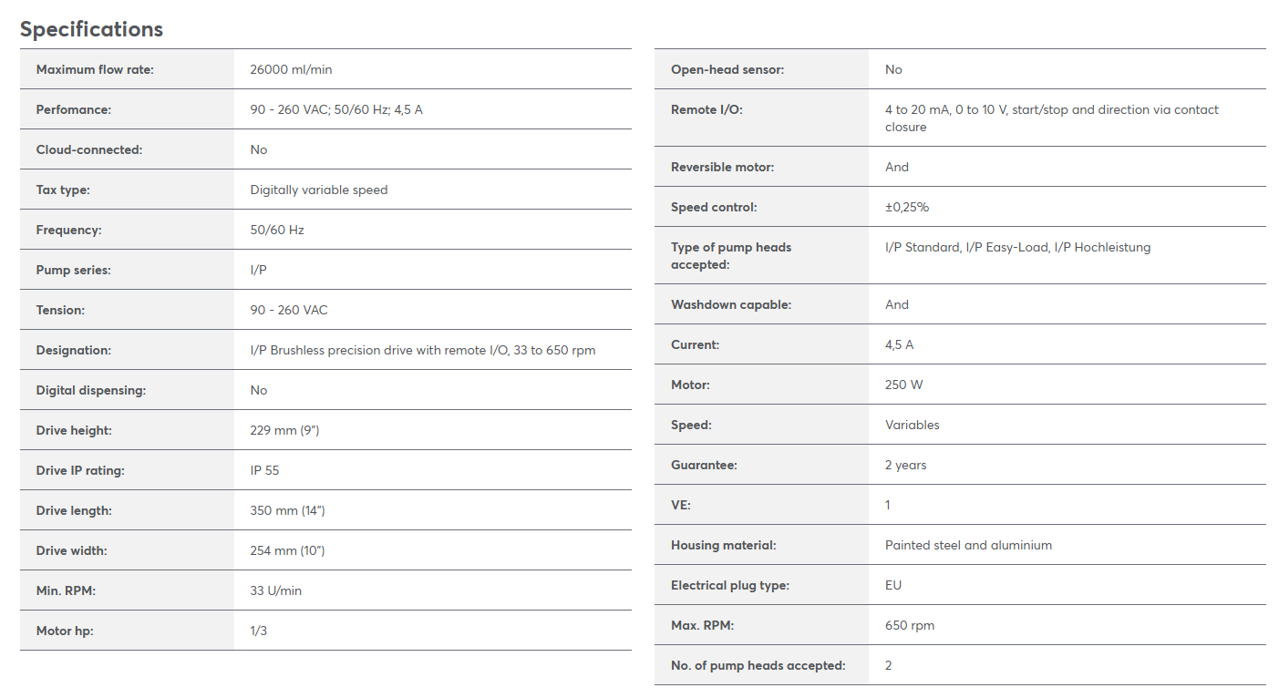This screenshot has height=698, width=1279.
Task: Select the Pump series I/P value
Action: click(258, 270)
